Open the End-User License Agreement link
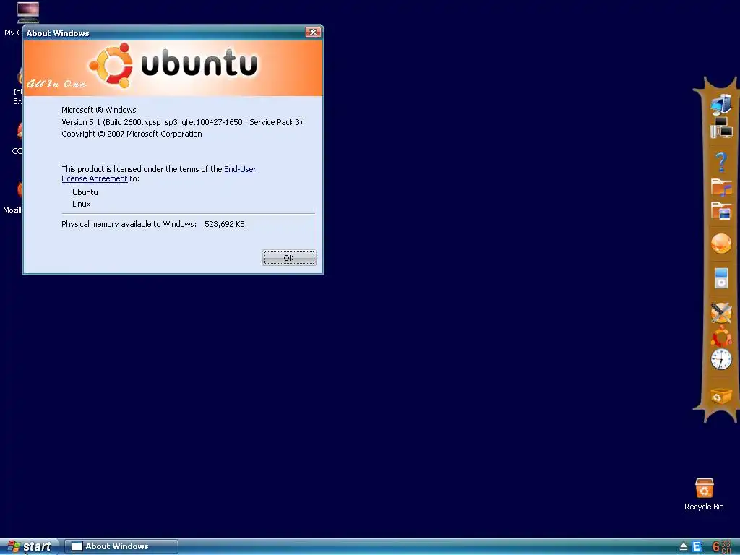The width and height of the screenshot is (740, 555). pos(158,173)
